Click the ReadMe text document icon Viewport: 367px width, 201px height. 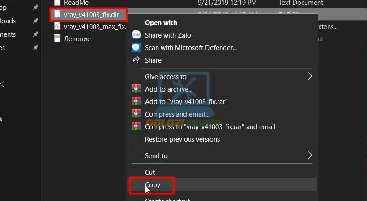57,3
